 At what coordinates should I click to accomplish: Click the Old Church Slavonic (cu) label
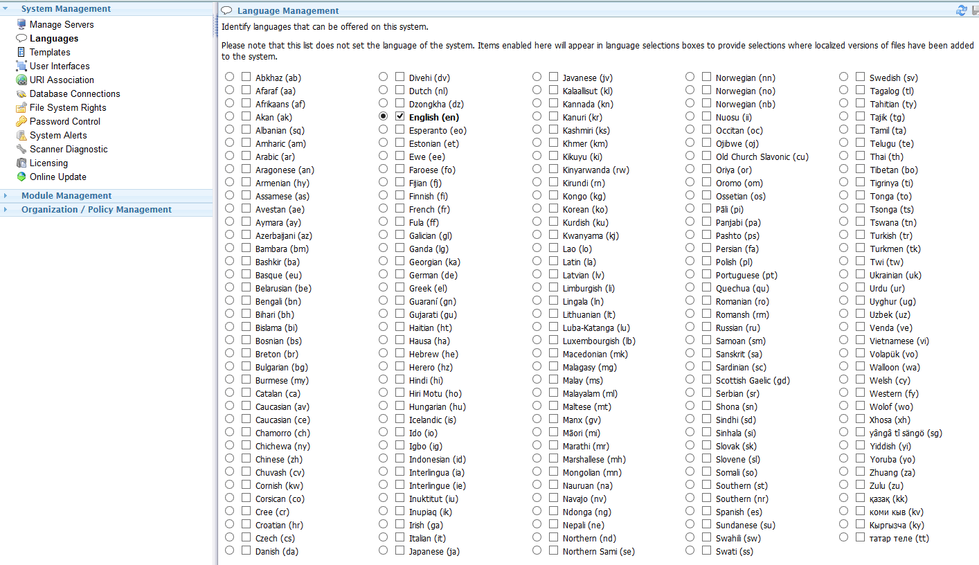(762, 157)
